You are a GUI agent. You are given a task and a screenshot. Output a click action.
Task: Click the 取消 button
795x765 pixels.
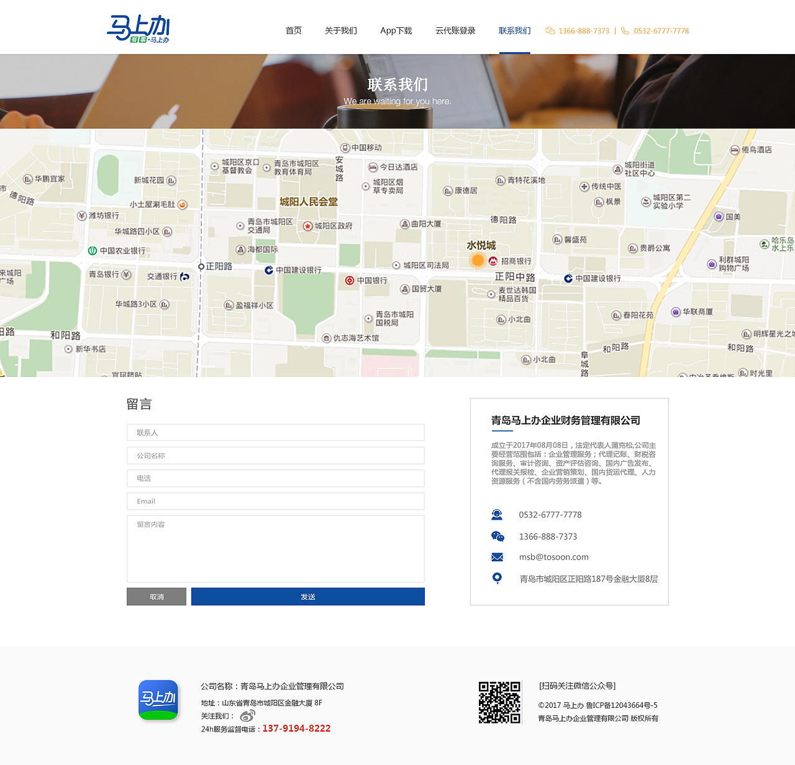156,596
